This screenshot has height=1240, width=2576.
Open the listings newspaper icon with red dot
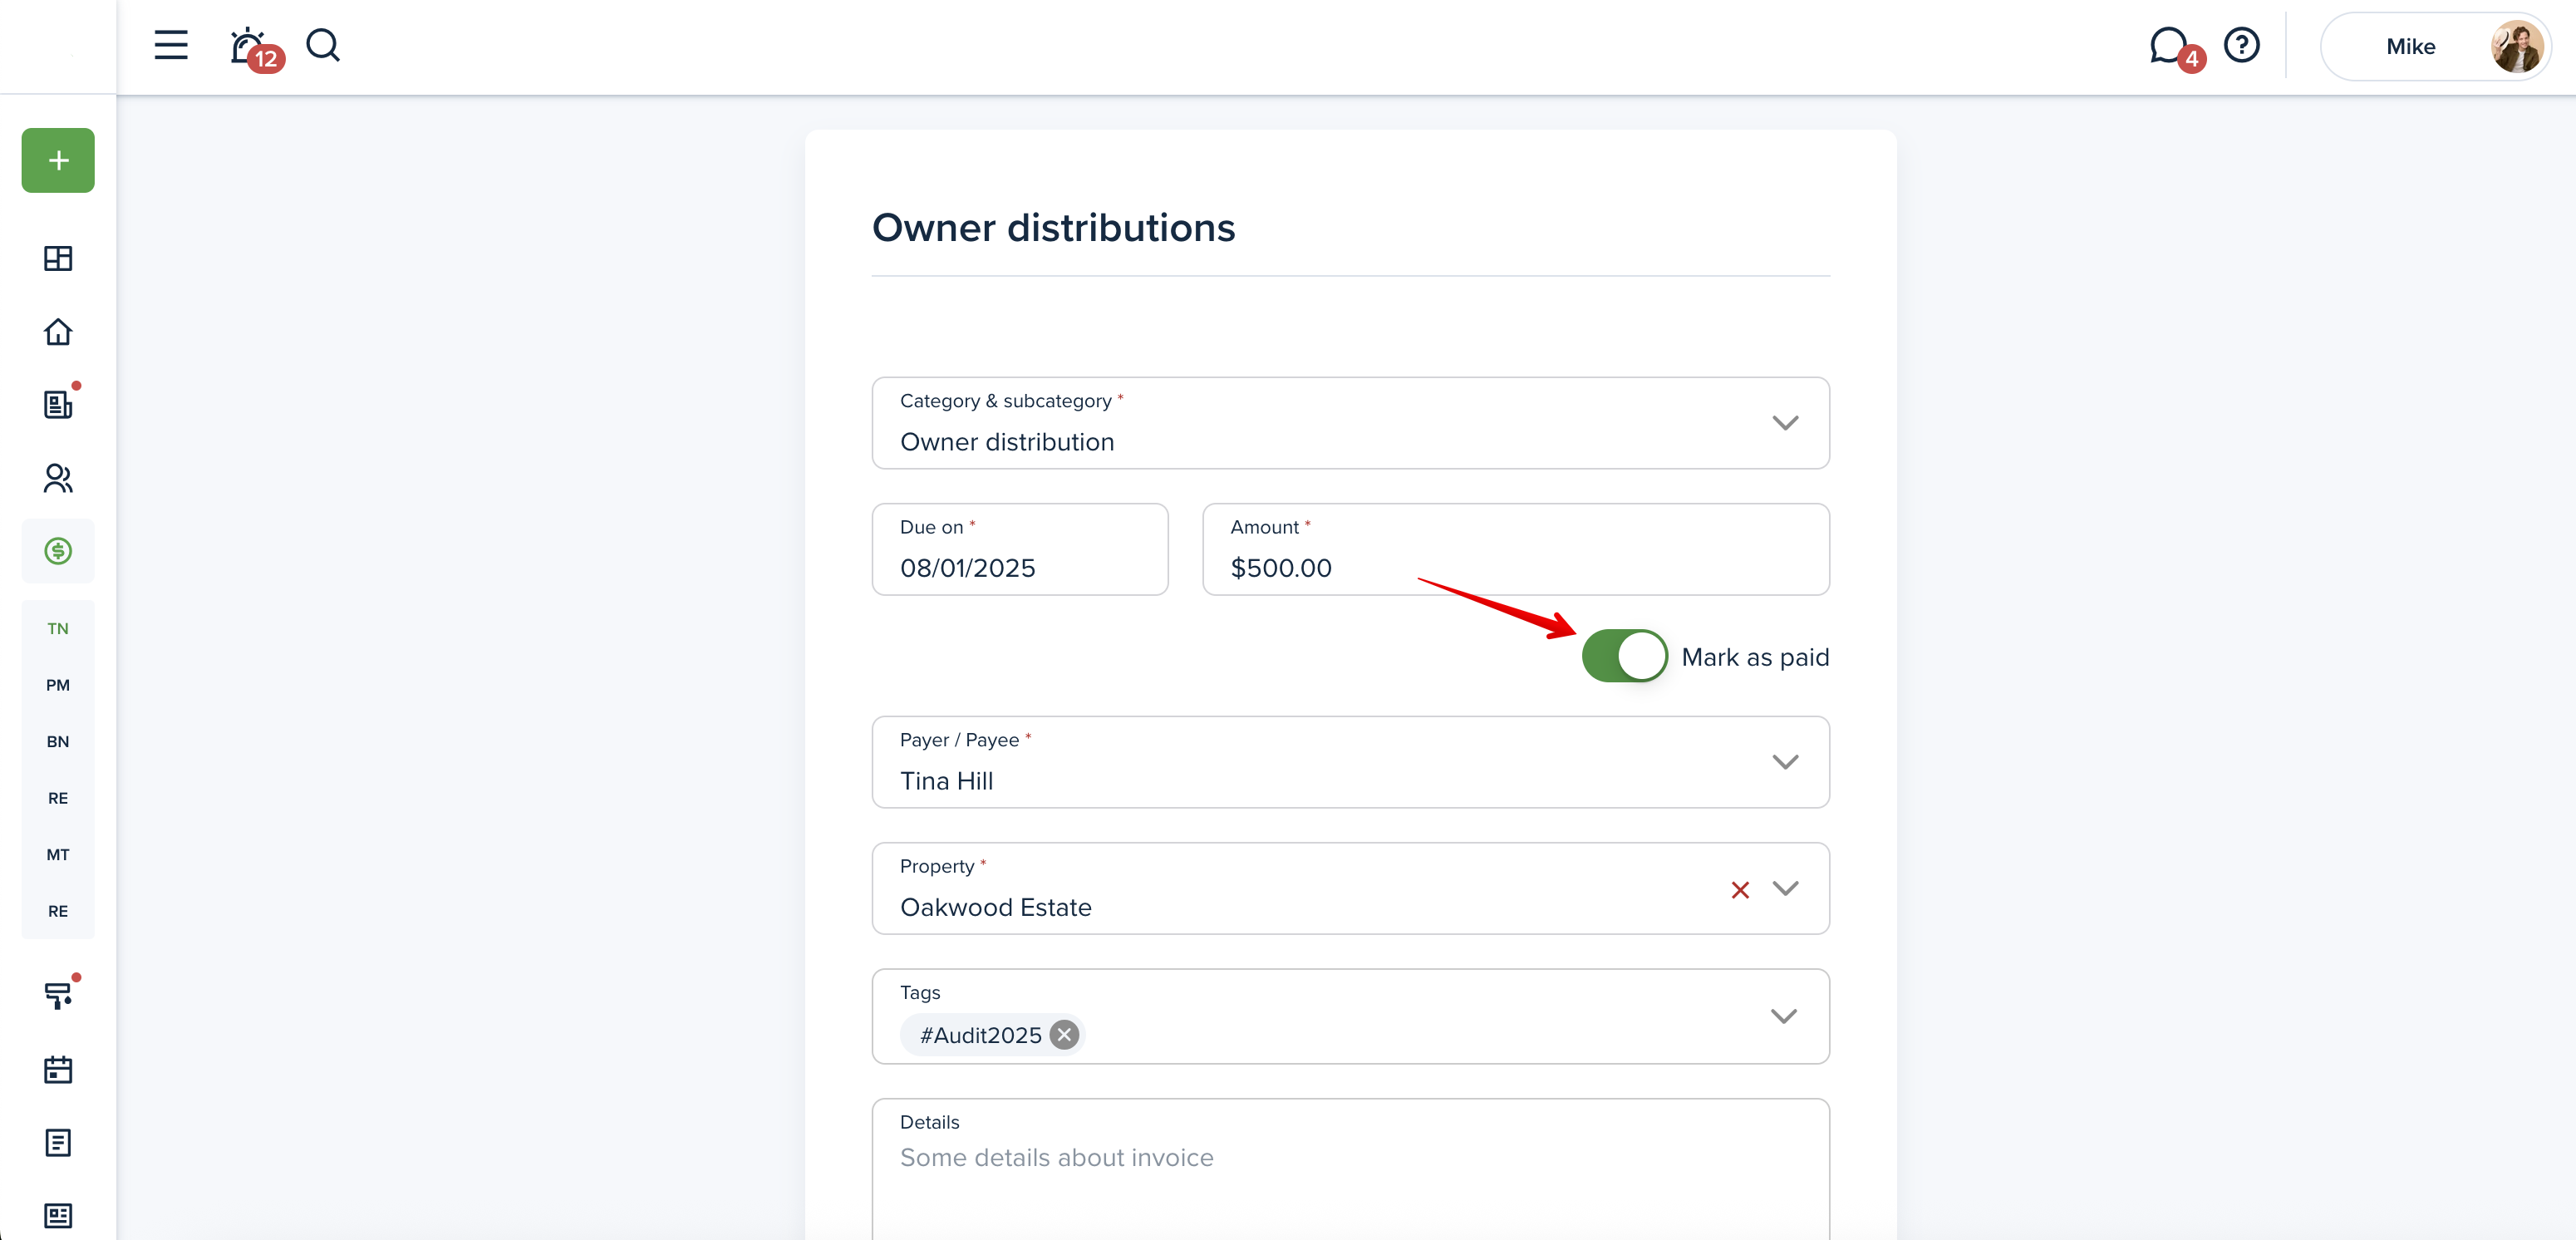click(60, 402)
